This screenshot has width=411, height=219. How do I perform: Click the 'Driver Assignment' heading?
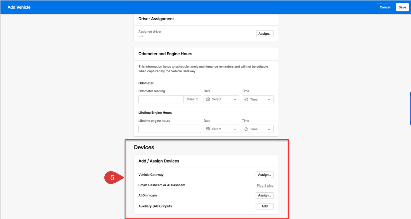point(156,19)
